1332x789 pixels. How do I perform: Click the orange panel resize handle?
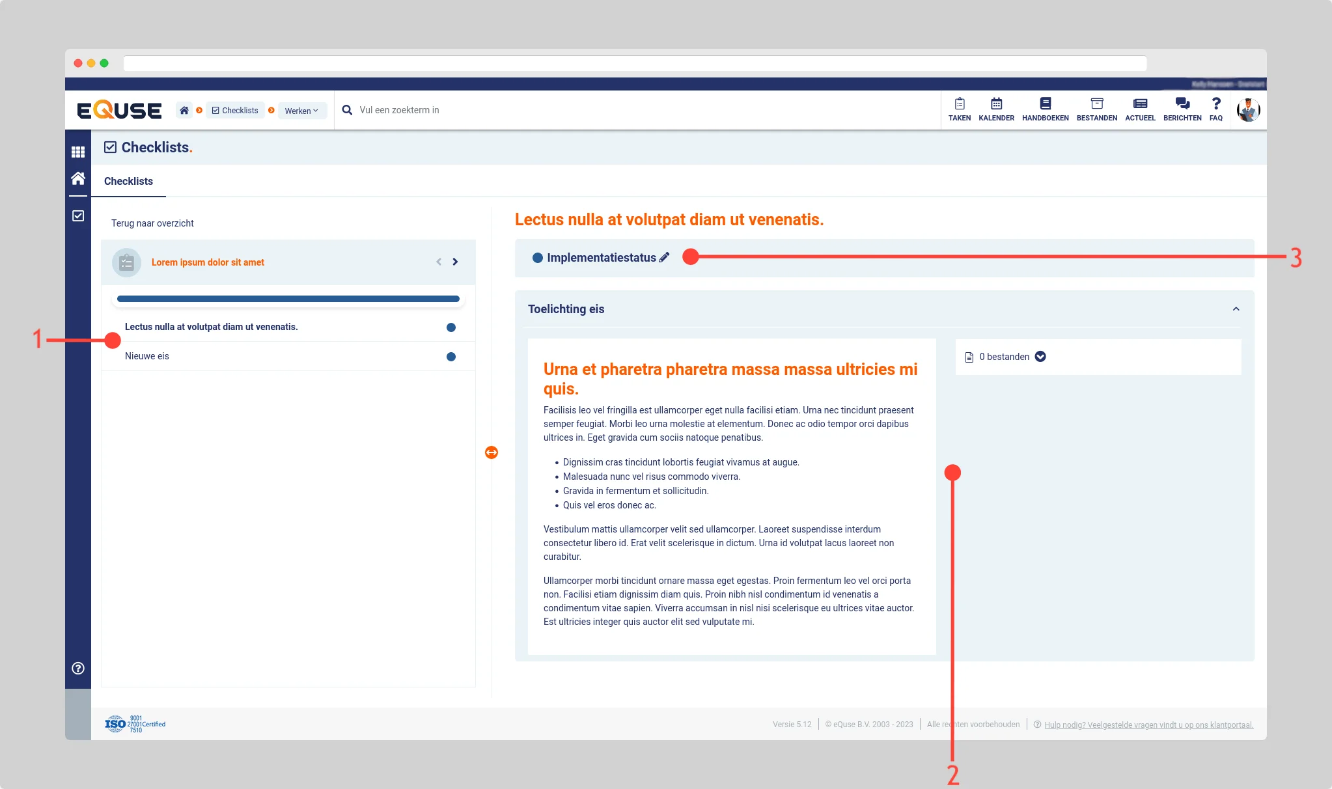[x=492, y=452]
